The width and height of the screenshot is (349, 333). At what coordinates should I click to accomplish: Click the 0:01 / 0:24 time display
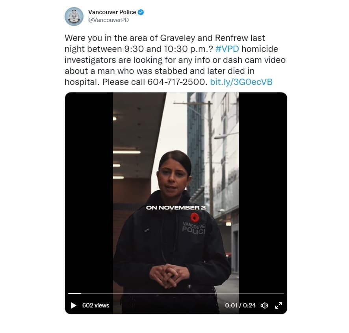click(x=240, y=305)
